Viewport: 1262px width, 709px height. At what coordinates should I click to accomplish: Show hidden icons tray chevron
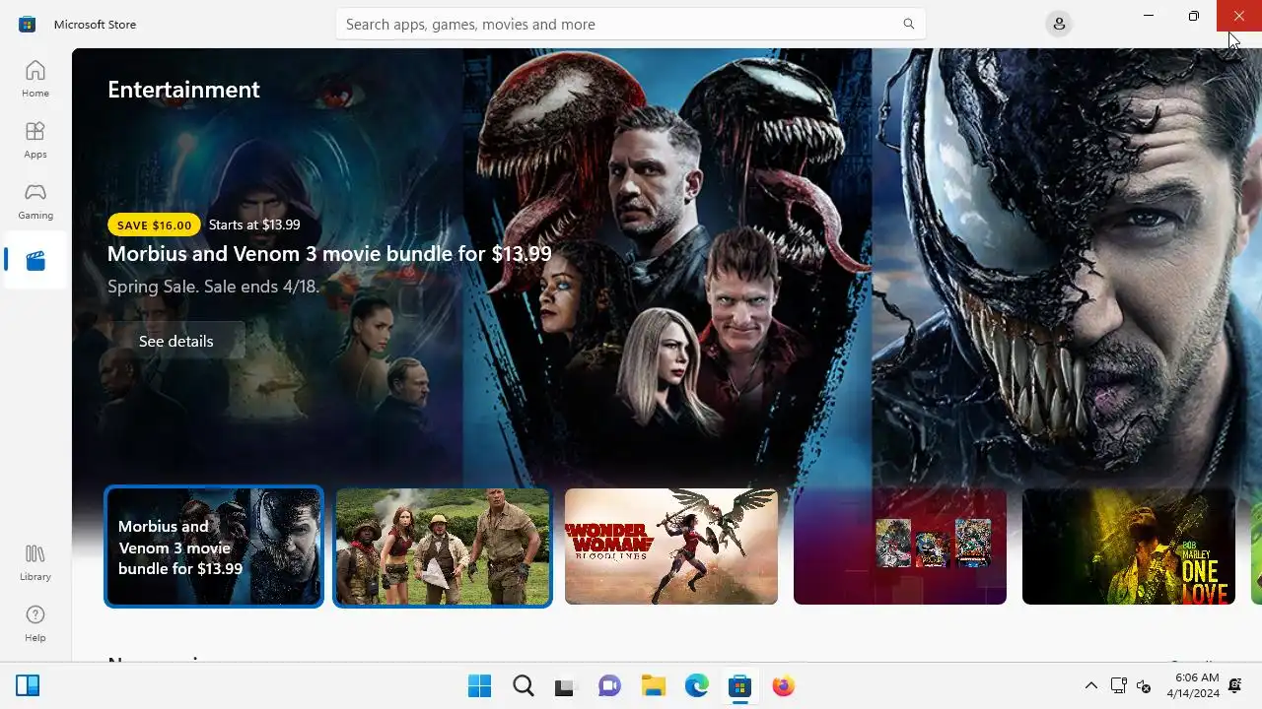tap(1090, 686)
